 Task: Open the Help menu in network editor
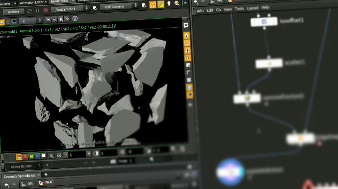click(x=265, y=8)
